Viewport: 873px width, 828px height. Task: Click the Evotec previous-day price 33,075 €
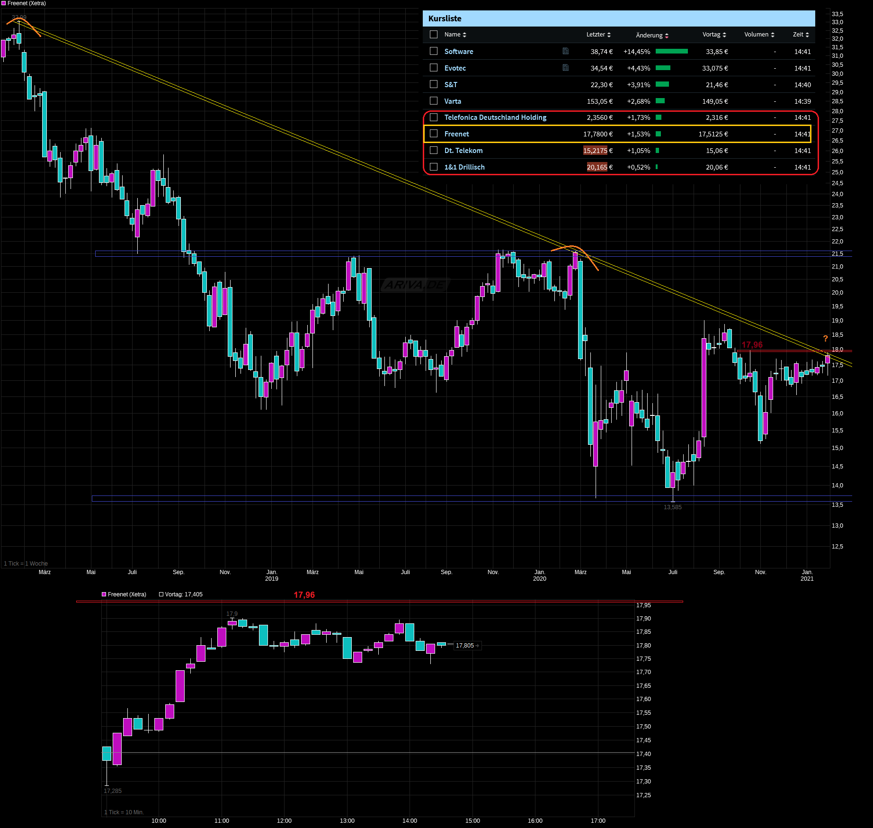coord(715,68)
